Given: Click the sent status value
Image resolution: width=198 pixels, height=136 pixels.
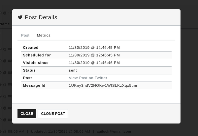Looking at the screenshot, I should tap(73, 70).
